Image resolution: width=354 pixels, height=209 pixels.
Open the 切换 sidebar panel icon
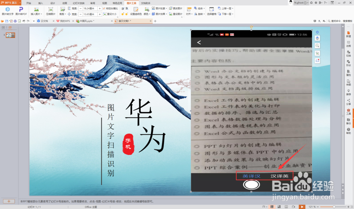(x=349, y=54)
